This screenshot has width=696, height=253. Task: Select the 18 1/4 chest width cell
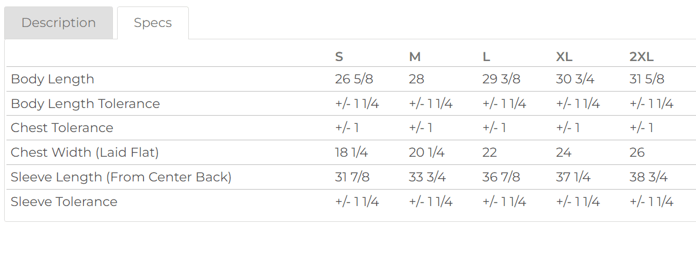351,153
